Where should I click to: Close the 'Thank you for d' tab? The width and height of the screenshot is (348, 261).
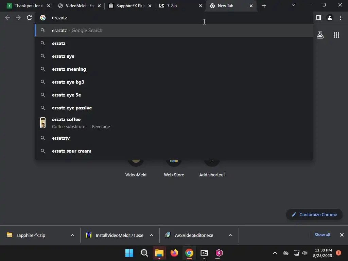pos(49,6)
